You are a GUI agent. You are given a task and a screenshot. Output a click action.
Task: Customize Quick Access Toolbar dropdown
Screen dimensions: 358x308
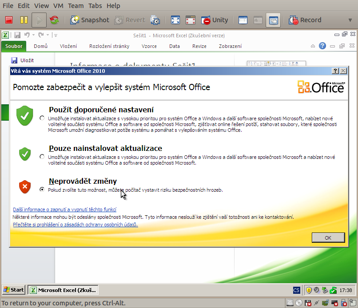pos(56,35)
